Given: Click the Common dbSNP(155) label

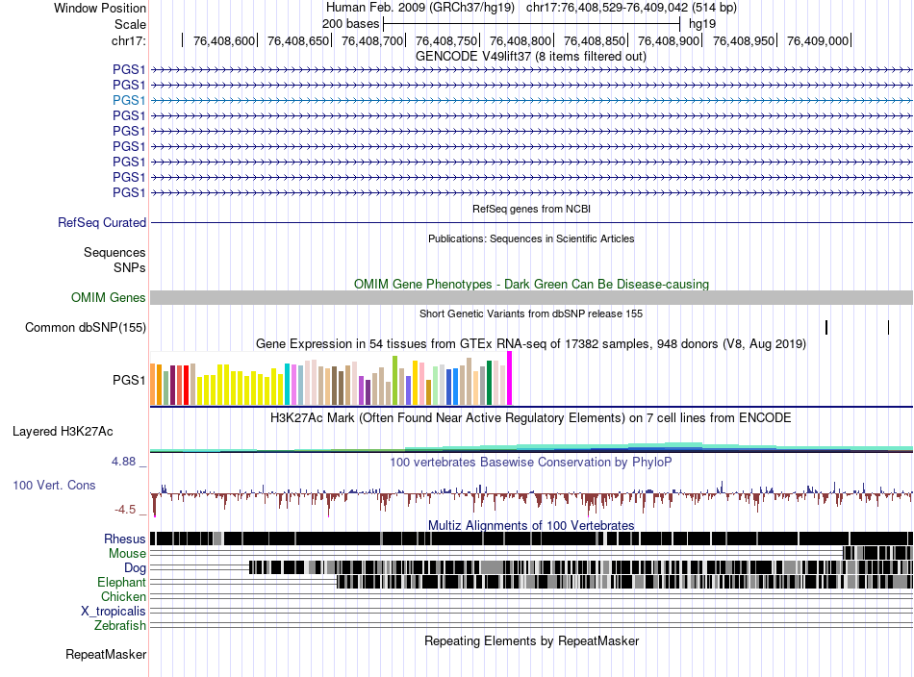Looking at the screenshot, I should pyautogui.click(x=86, y=327).
